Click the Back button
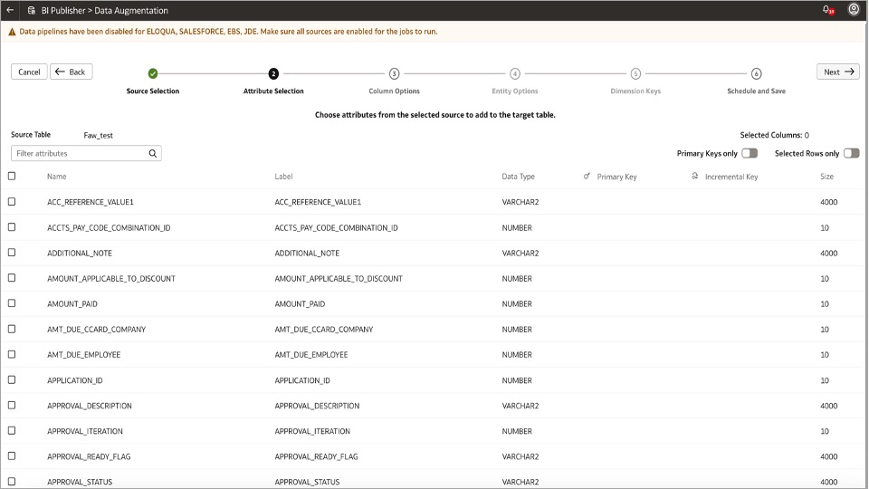 click(x=71, y=72)
